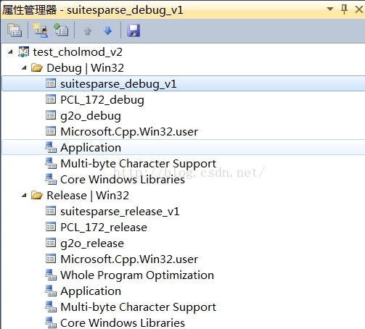This screenshot has height=329, width=365.
Task: Select Multi-byte Character Support under Release
Action: click(138, 307)
